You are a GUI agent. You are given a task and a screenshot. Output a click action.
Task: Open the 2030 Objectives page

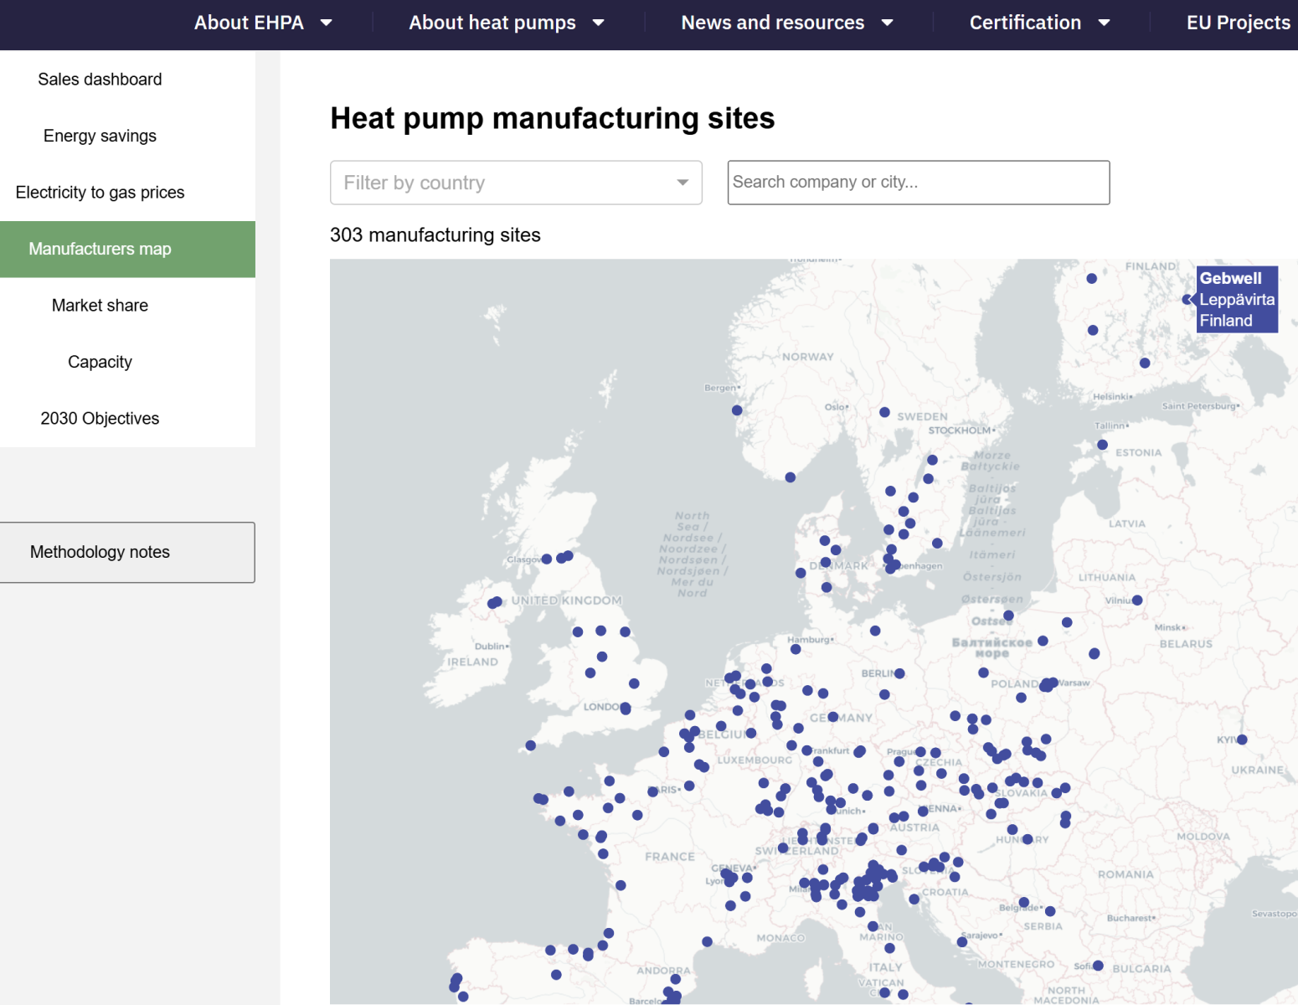tap(100, 419)
